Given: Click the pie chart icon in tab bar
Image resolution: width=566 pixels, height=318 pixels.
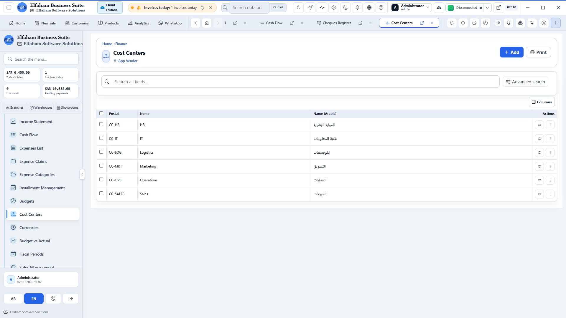Looking at the screenshot, I should tap(485, 23).
